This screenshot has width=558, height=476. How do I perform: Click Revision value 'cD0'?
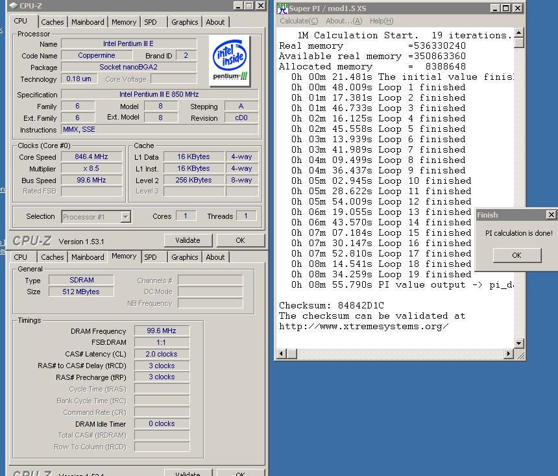pos(241,118)
